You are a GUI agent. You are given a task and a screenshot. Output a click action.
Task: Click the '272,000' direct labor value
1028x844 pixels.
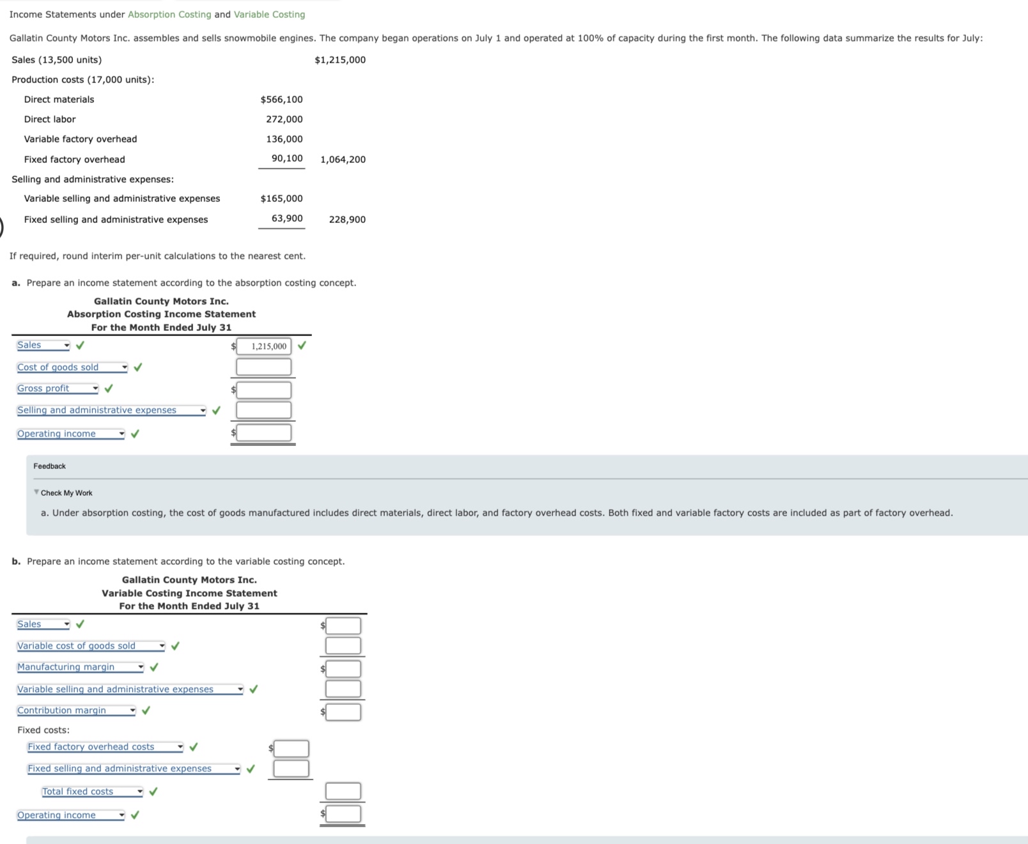284,119
